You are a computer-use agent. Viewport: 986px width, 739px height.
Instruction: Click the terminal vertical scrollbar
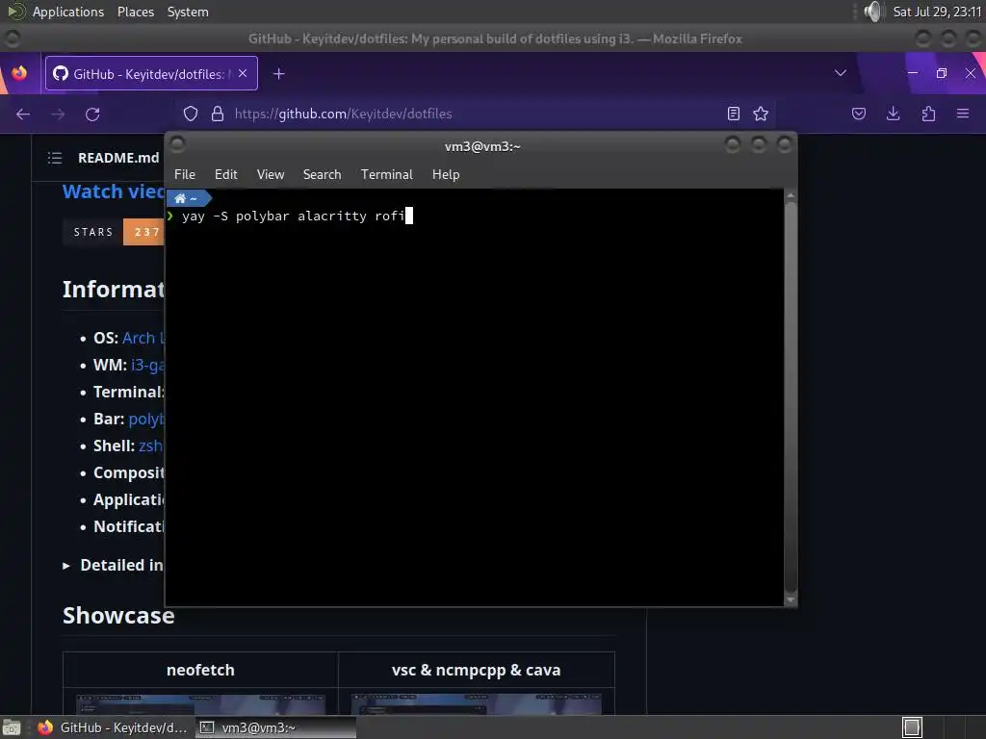point(791,398)
